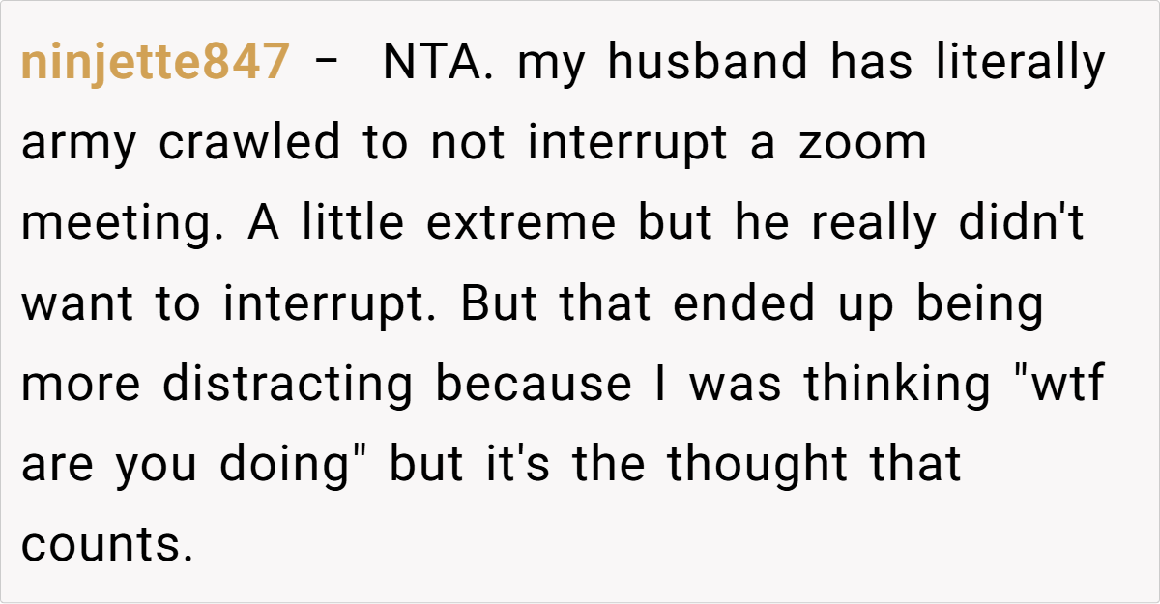Click the word "because" in the comment
Screen dimensions: 1160x604
click(x=533, y=386)
